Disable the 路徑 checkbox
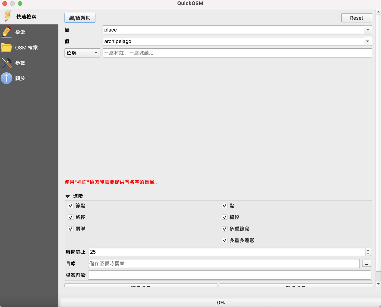The height and width of the screenshot is (307, 381). (70, 217)
